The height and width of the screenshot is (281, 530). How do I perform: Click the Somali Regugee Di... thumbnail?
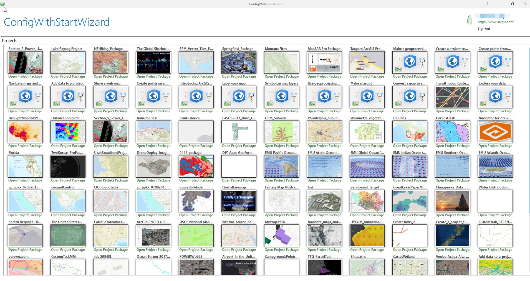(x=25, y=236)
